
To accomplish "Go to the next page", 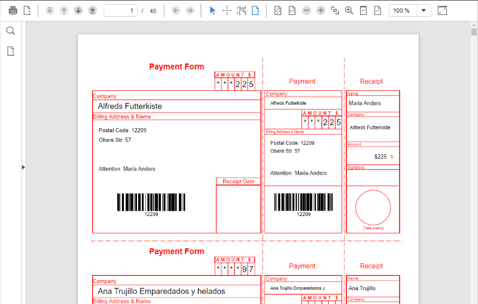I will 78,11.
